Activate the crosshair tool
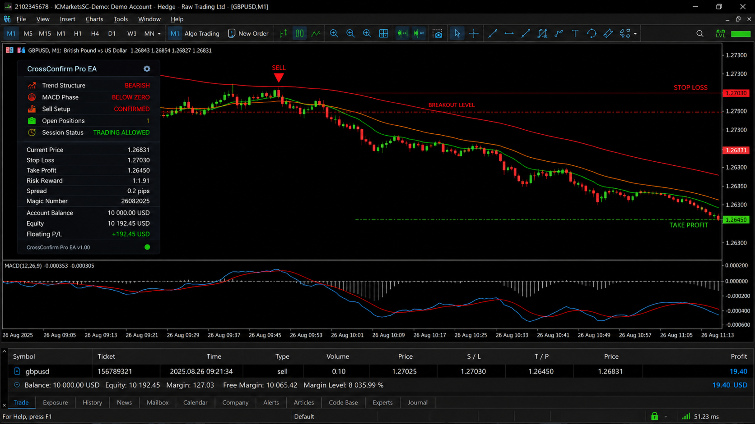 point(474,33)
